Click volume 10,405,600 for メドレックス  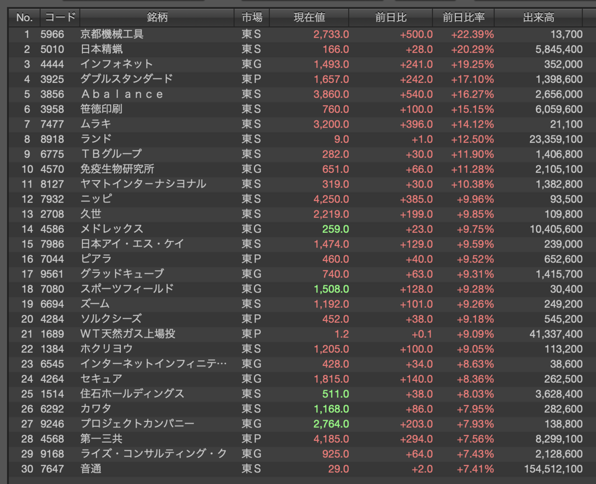point(556,229)
